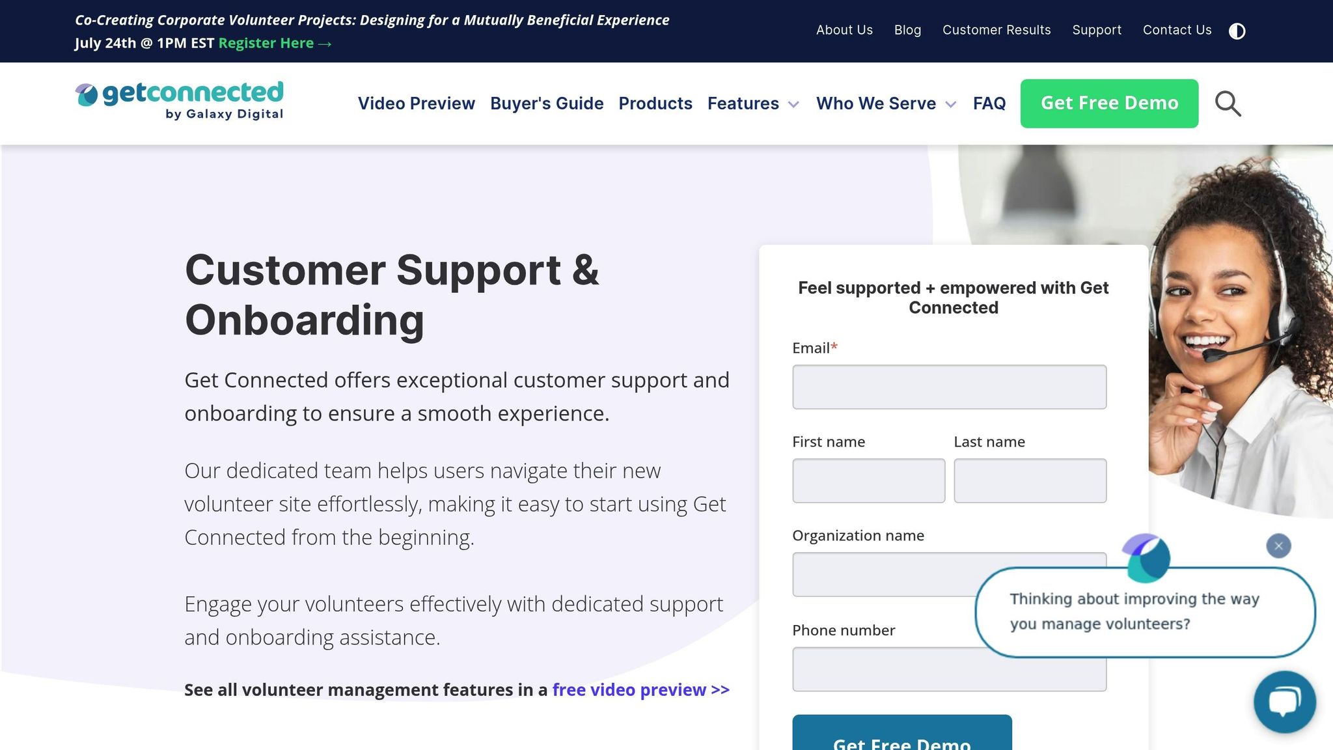The height and width of the screenshot is (750, 1333).
Task: Expand the Features dropdown chevron
Action: pos(793,104)
